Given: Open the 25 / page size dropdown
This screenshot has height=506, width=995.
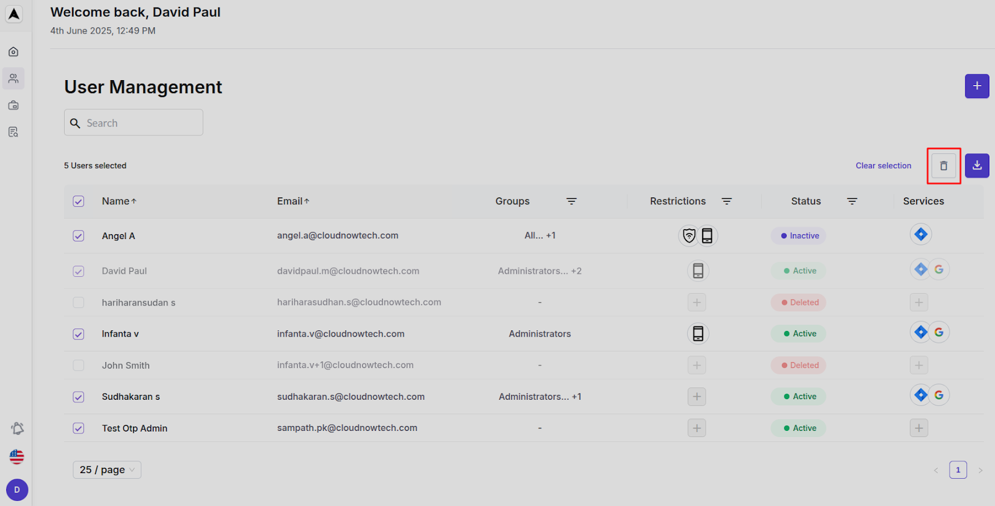Looking at the screenshot, I should [107, 470].
